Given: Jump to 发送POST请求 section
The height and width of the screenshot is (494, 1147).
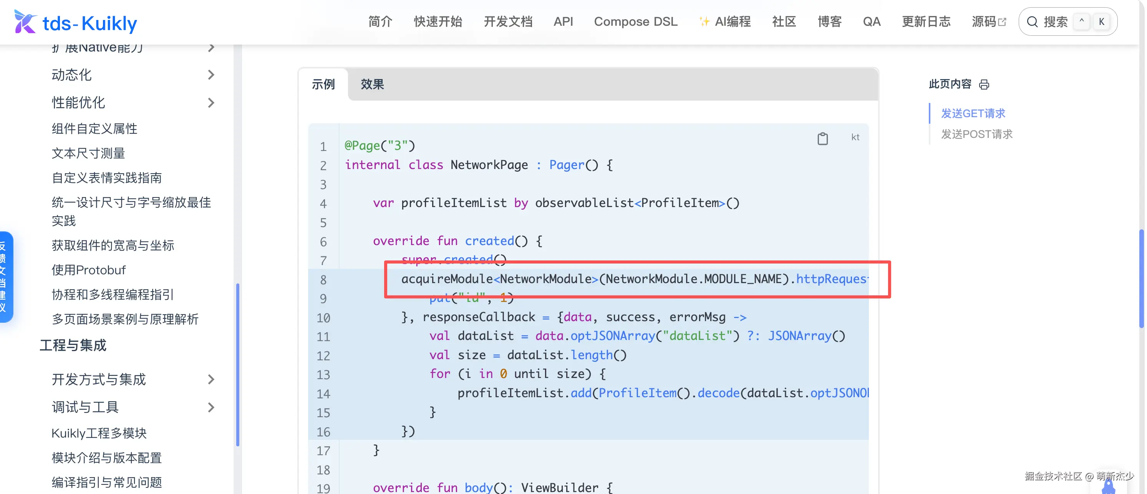Looking at the screenshot, I should [x=976, y=134].
